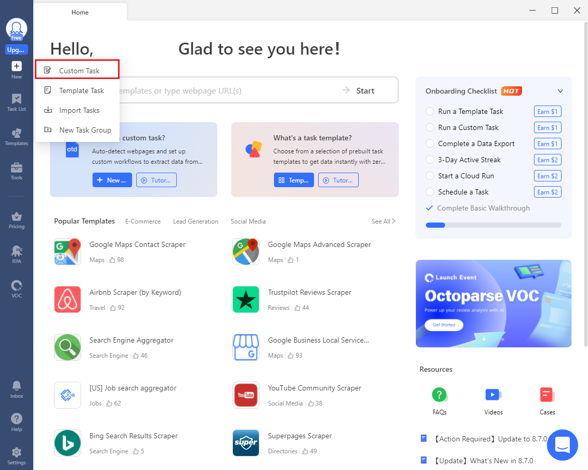This screenshot has height=470, width=588.
Task: Open Templates in sidebar
Action: (17, 137)
